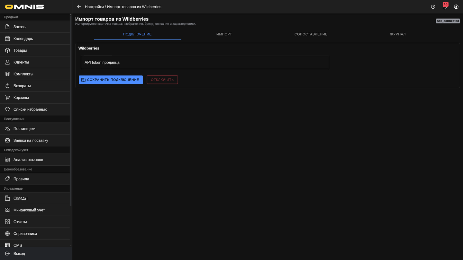This screenshot has width=463, height=260.
Task: Open notifications bell with 45 badge
Action: (445, 6)
